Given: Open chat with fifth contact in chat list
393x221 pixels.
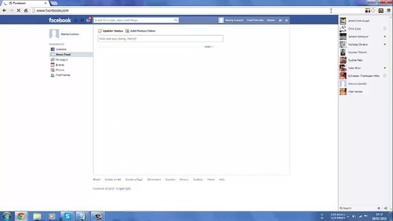Looking at the screenshot, I should coord(363,52).
